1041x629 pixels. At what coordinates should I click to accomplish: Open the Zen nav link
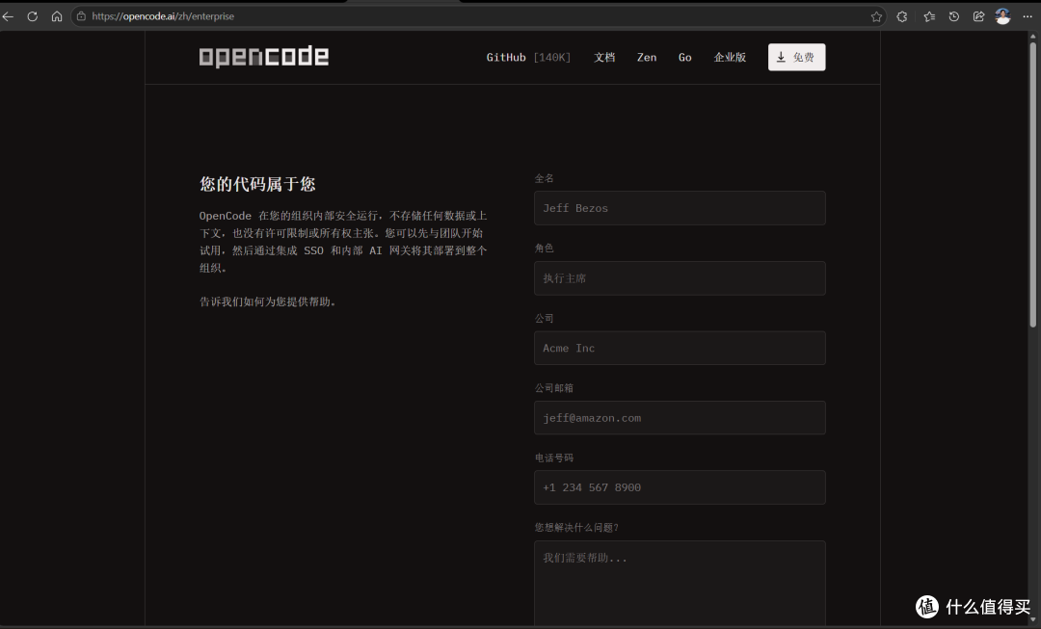[x=647, y=57]
